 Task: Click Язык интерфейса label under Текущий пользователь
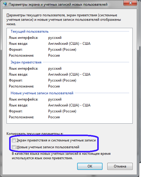(24, 38)
